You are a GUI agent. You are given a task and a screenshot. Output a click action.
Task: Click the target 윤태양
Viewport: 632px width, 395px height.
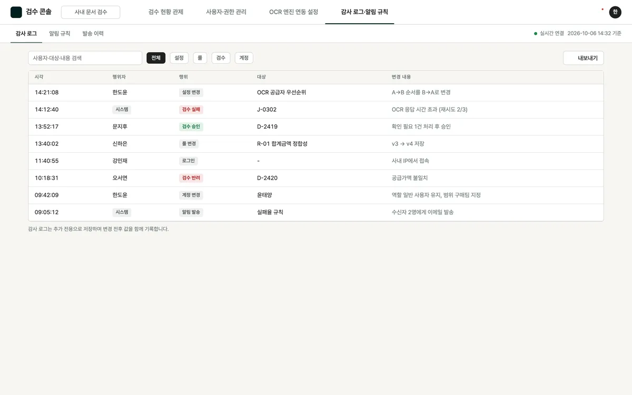[264, 195]
